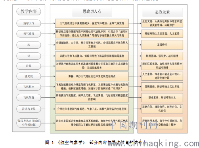
Task: Select the 雷暴 topic node
Action: click(29, 66)
